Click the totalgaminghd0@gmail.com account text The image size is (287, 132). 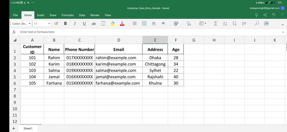coord(265,8)
